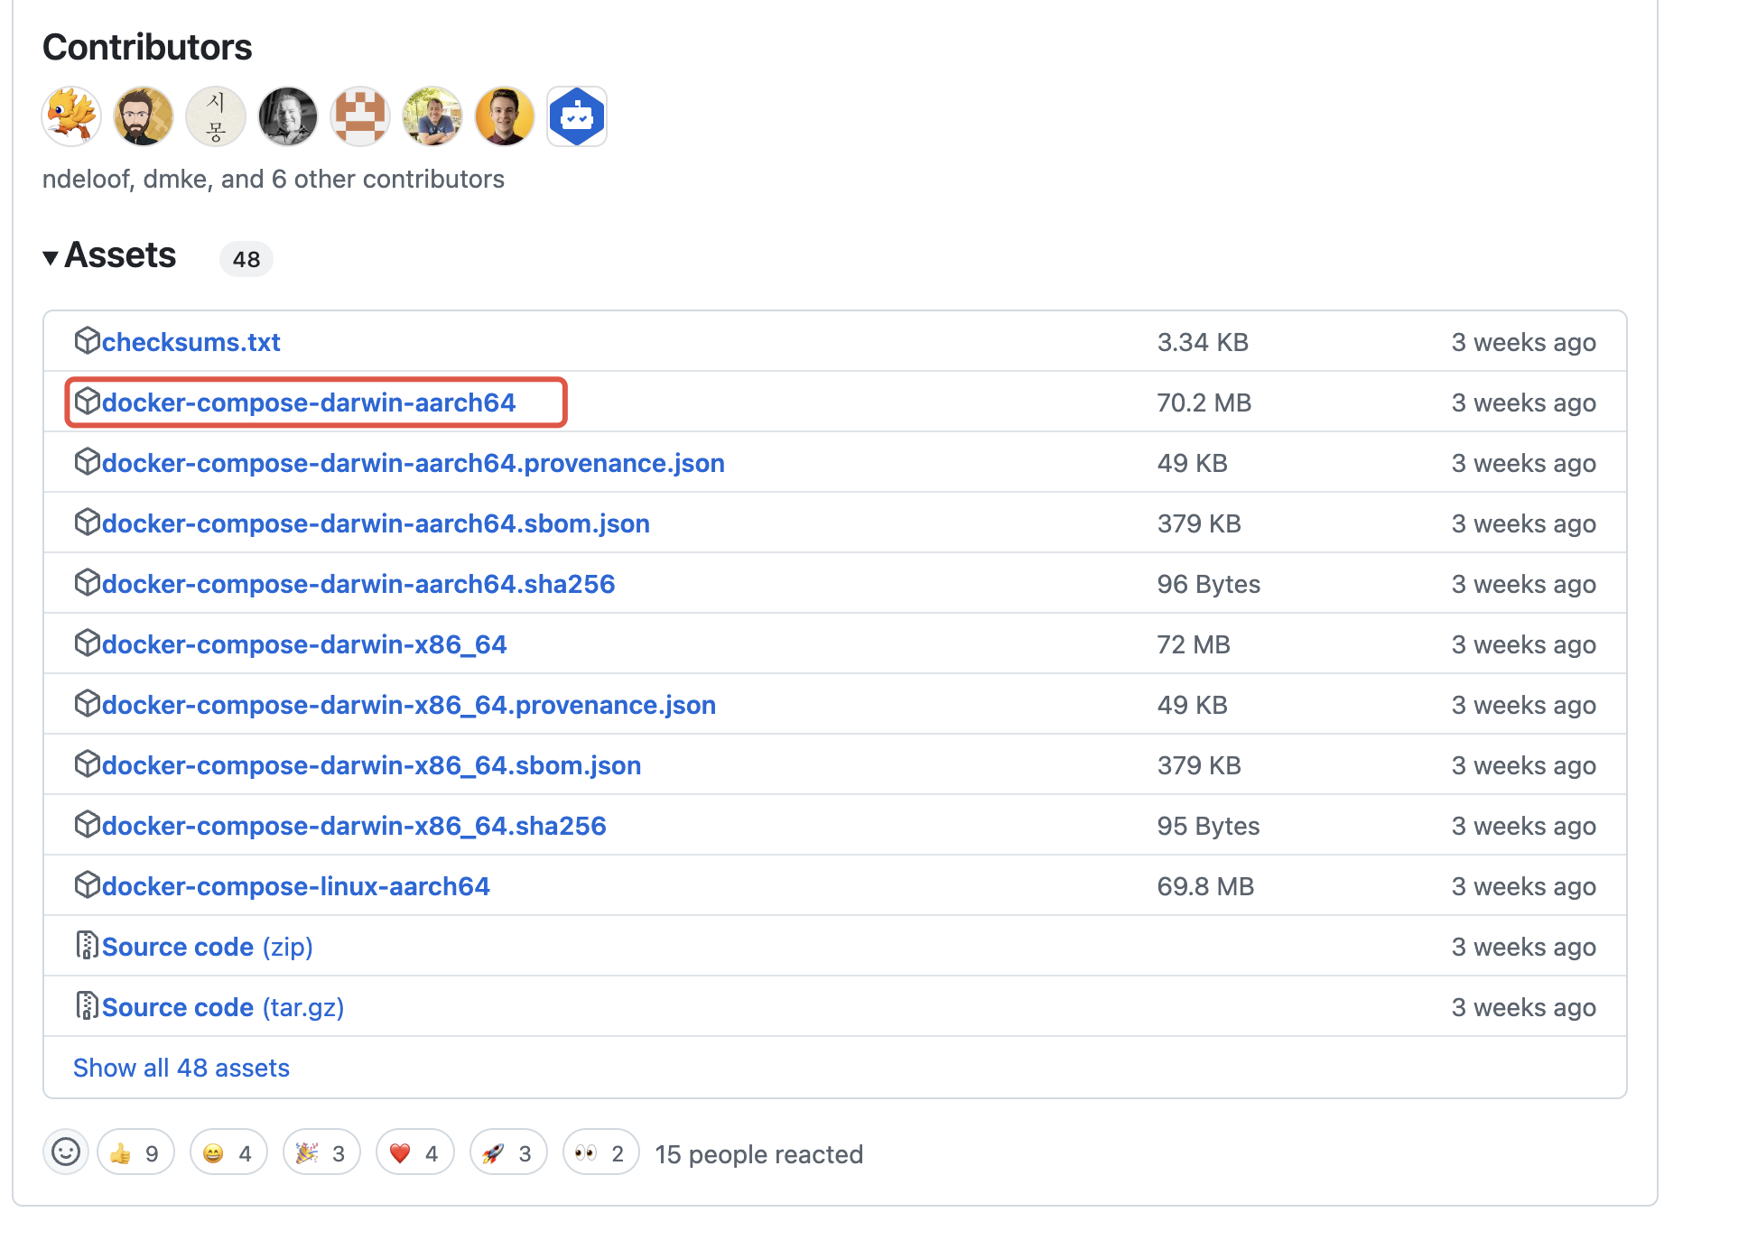Screen dimensions: 1757x1240
Task: Click the eyes reaction button
Action: pyautogui.click(x=600, y=1152)
